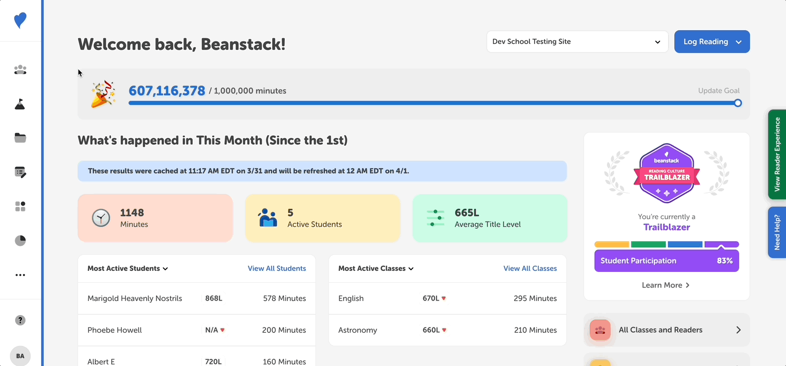
Task: Open the BA account avatar
Action: 20,356
